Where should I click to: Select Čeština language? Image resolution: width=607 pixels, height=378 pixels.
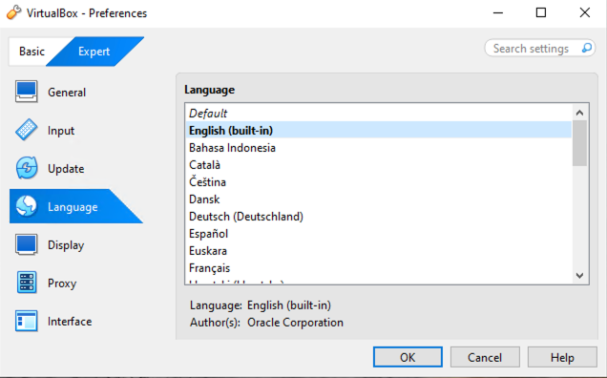click(x=378, y=182)
